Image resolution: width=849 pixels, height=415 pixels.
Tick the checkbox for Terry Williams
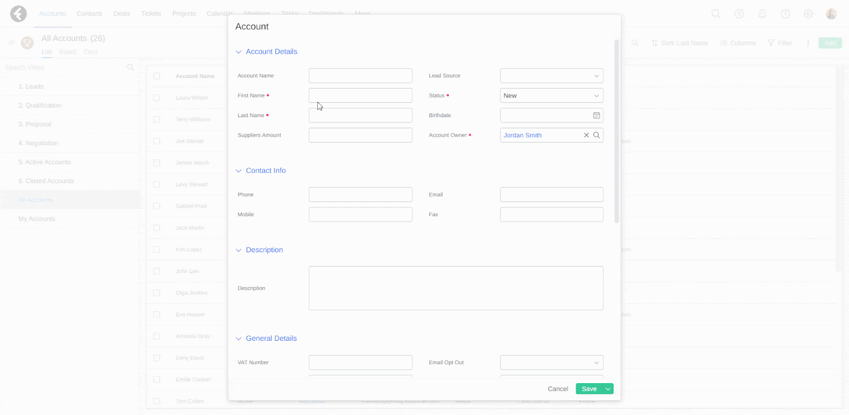point(157,119)
